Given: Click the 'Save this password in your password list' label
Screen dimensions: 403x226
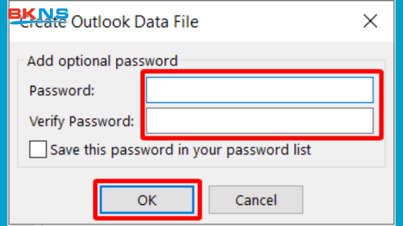Looking at the screenshot, I should pyautogui.click(x=180, y=150).
